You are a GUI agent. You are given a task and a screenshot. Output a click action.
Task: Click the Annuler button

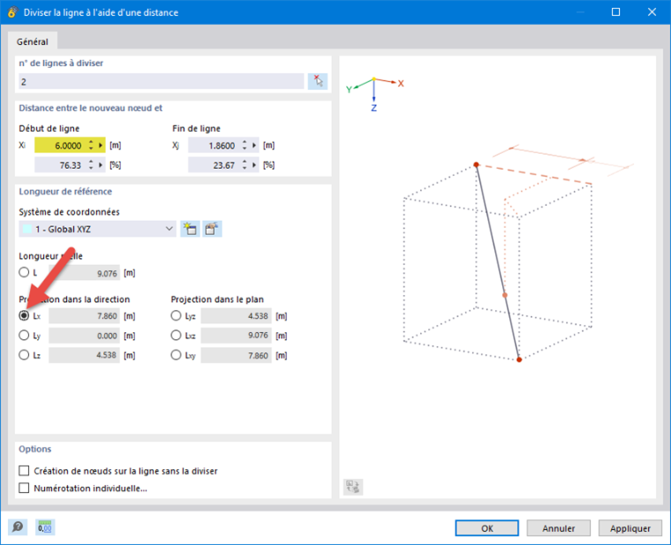click(x=559, y=528)
